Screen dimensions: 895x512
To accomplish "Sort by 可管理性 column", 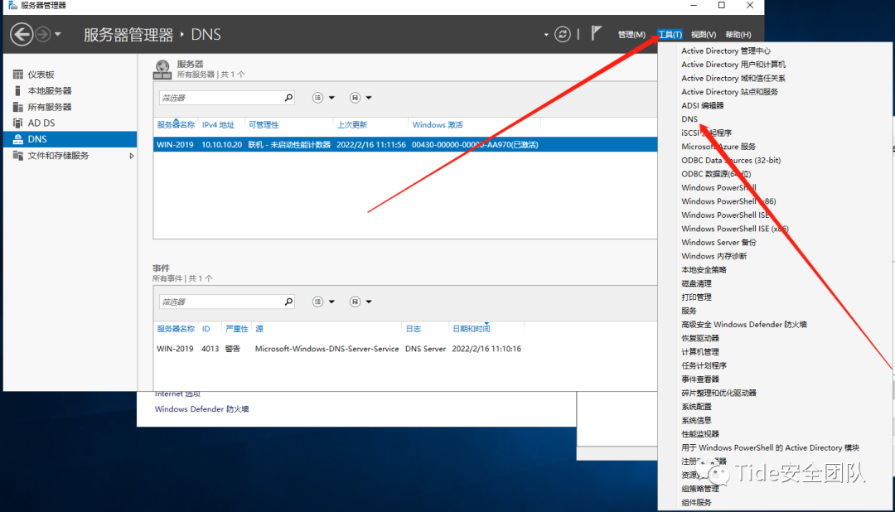I will [264, 125].
